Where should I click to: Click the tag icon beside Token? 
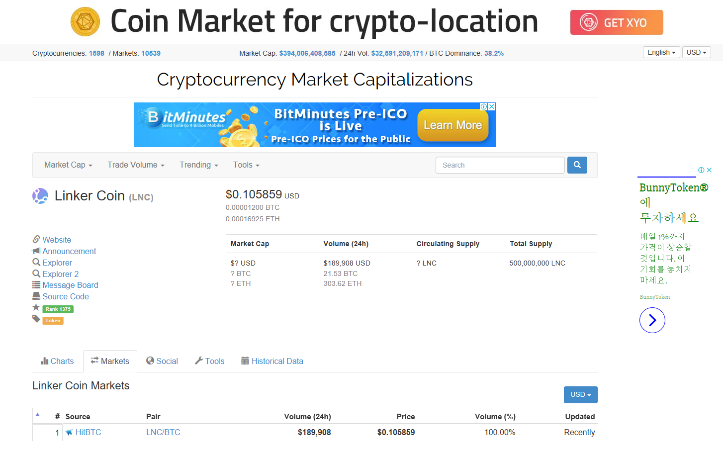pyautogui.click(x=36, y=319)
